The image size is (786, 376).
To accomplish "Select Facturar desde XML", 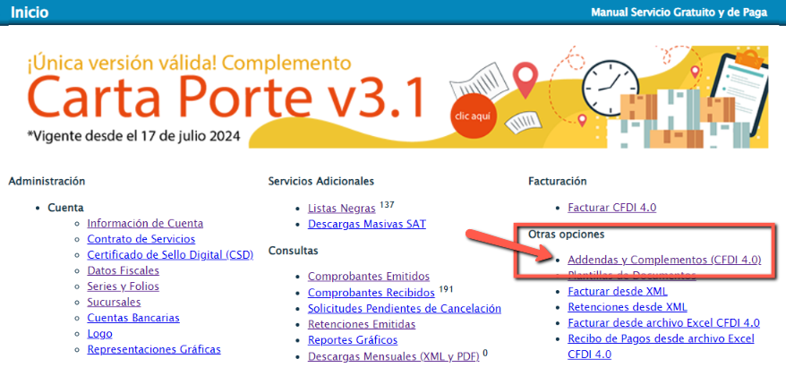I will pyautogui.click(x=618, y=291).
